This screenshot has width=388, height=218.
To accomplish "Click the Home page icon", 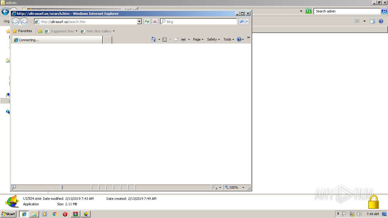I will (154, 39).
